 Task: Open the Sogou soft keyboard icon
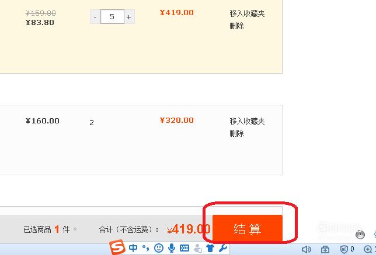(184, 248)
